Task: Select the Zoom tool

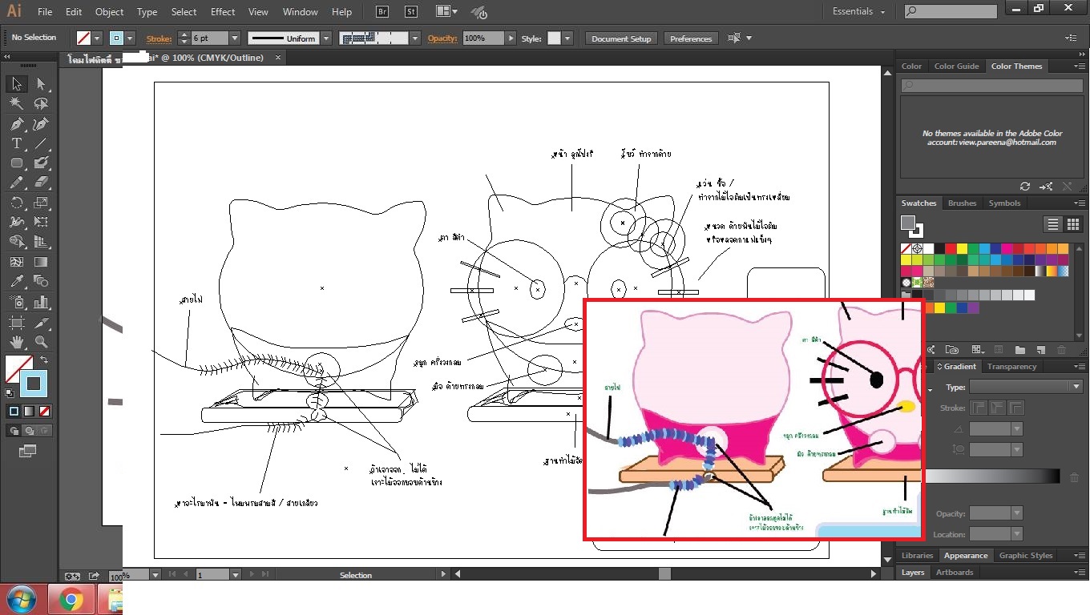Action: coord(41,343)
